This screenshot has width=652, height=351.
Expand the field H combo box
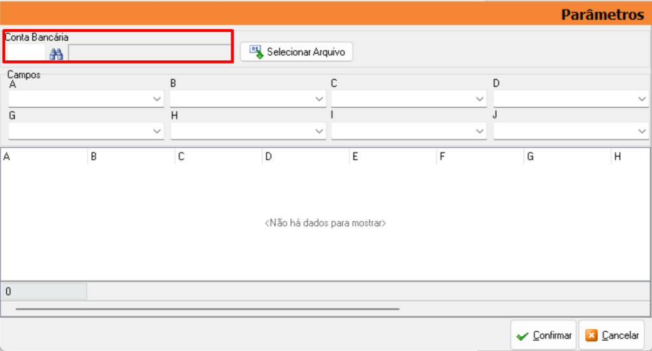(x=248, y=131)
